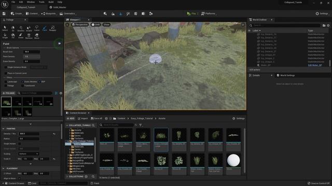Click the + Foliage button

click(8, 93)
